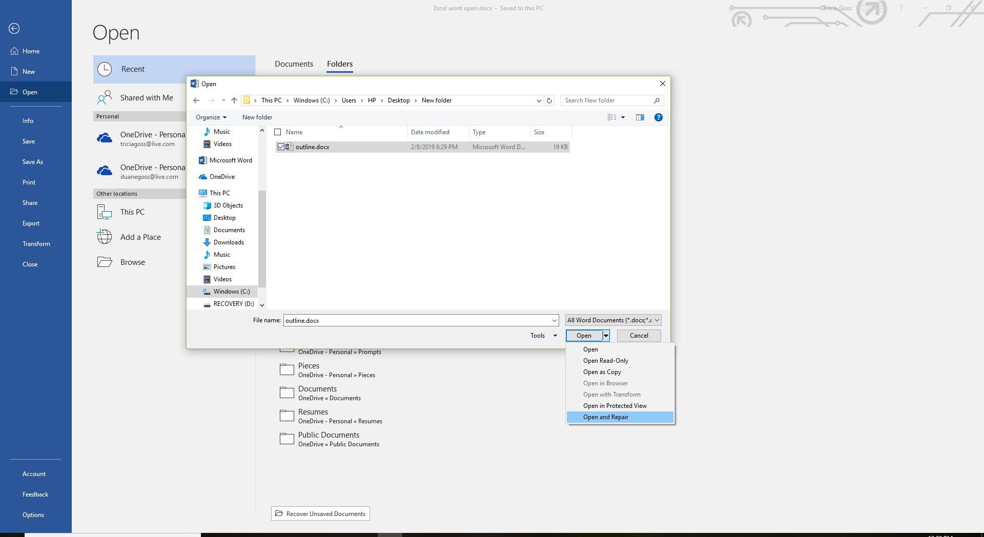This screenshot has height=537, width=984.
Task: Choose Open Read-Only from the menu
Action: click(620, 361)
